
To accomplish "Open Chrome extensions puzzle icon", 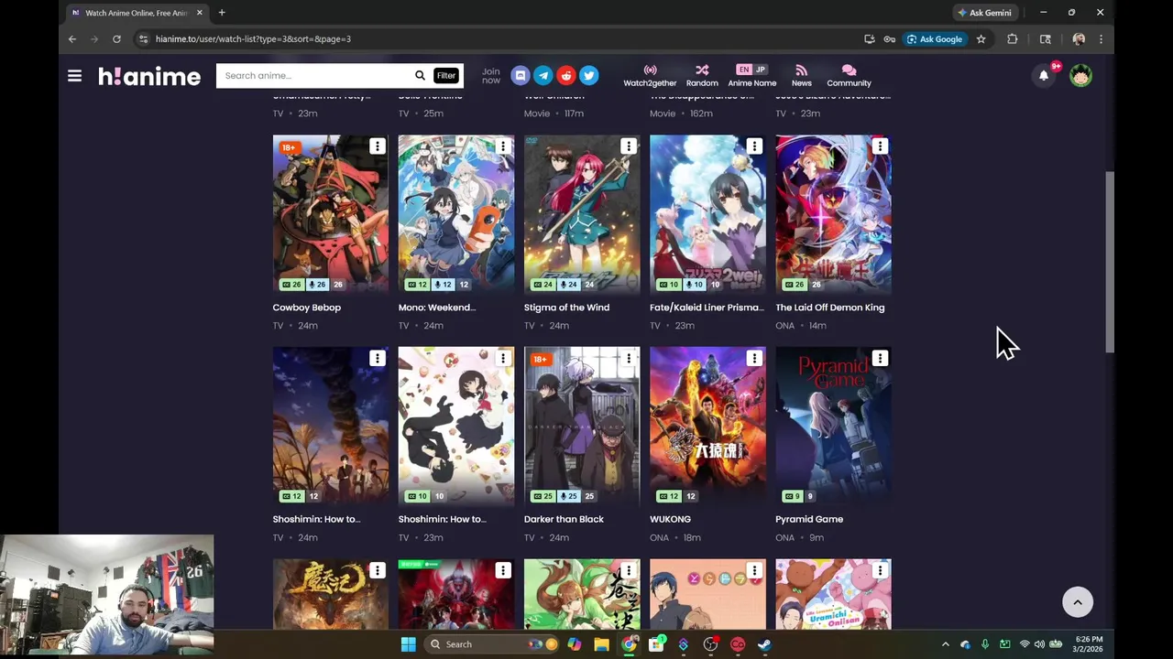I will (x=1013, y=39).
